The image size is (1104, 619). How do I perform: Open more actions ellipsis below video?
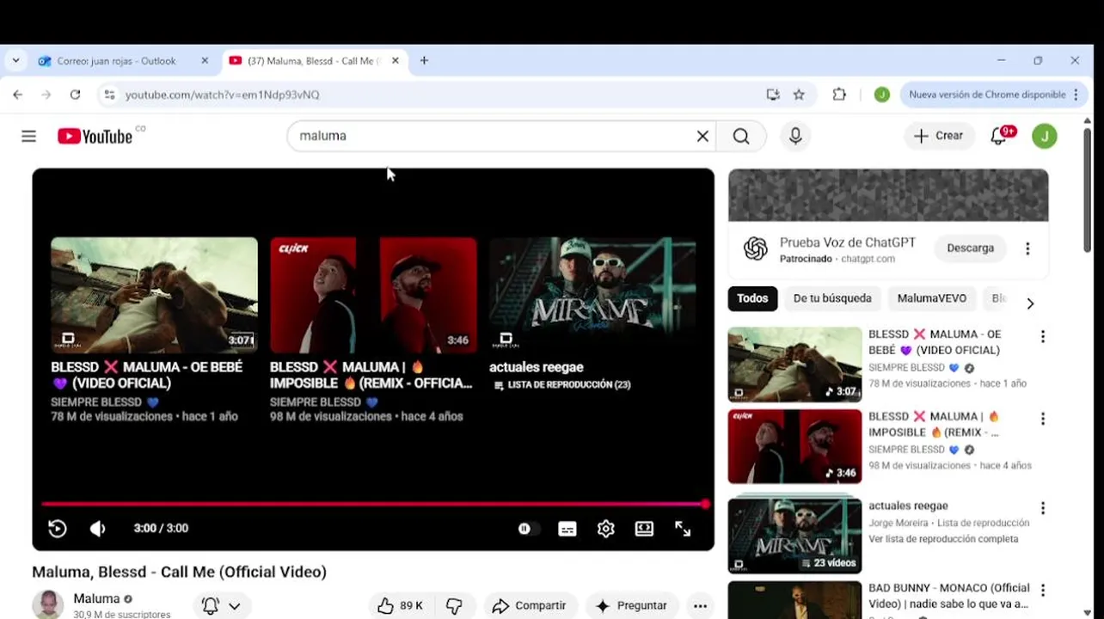(701, 605)
